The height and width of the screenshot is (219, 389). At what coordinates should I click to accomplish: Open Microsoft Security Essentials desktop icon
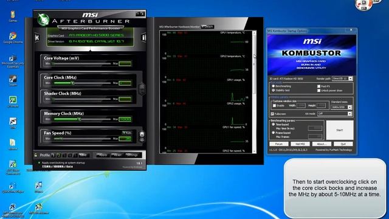click(13, 61)
